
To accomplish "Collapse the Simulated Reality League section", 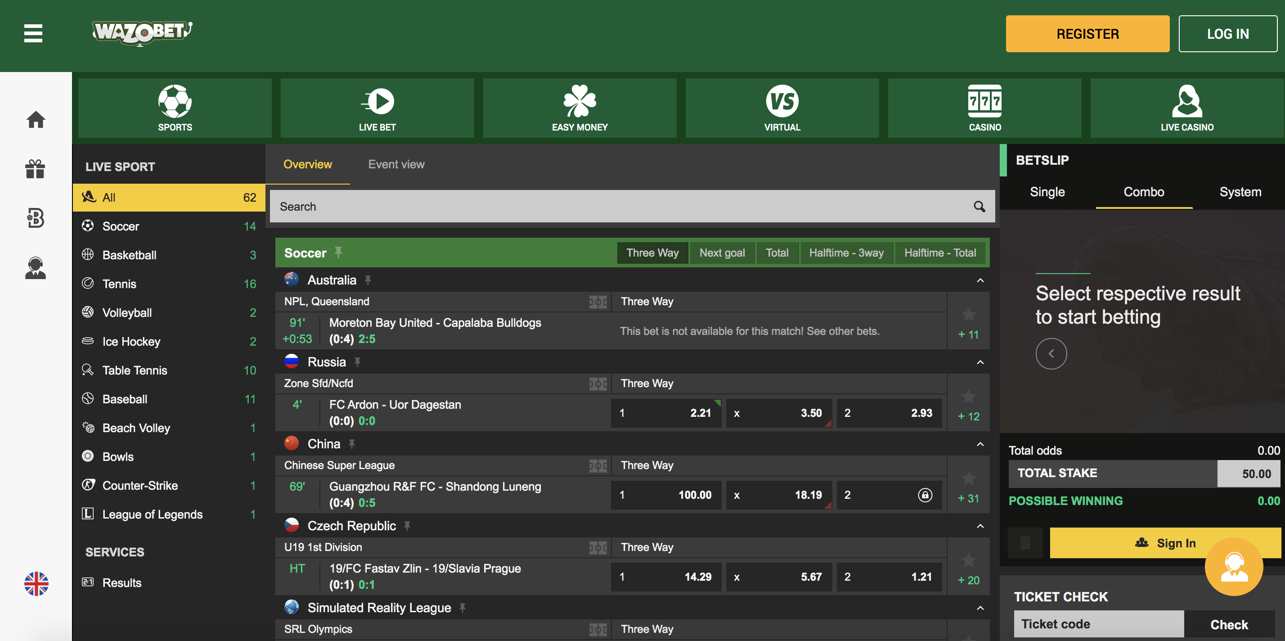I will click(981, 608).
